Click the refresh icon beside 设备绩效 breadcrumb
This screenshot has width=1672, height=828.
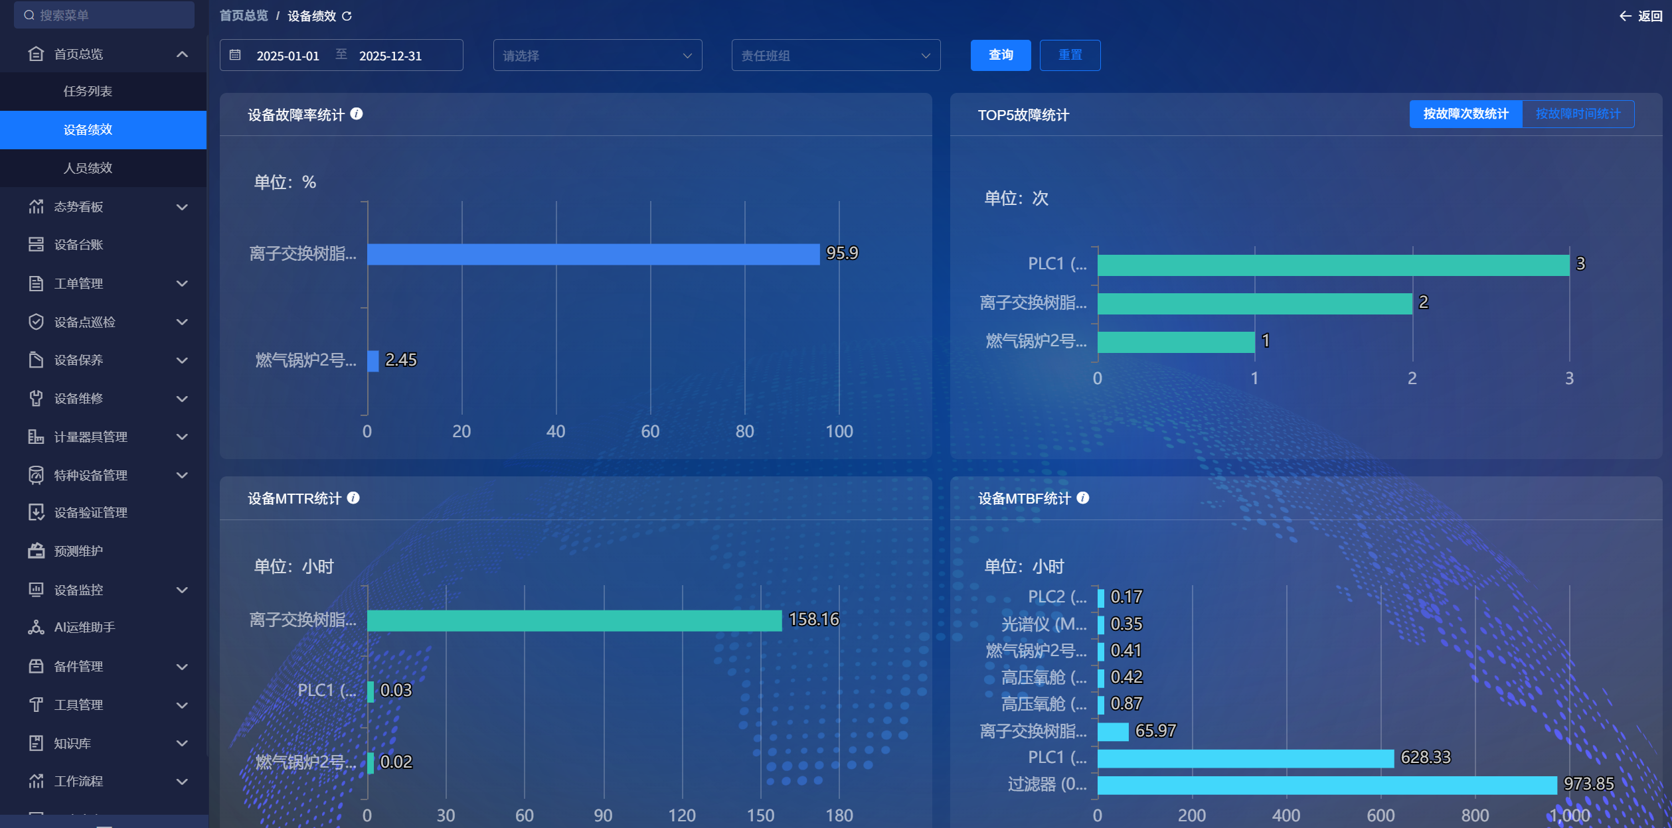(x=347, y=16)
